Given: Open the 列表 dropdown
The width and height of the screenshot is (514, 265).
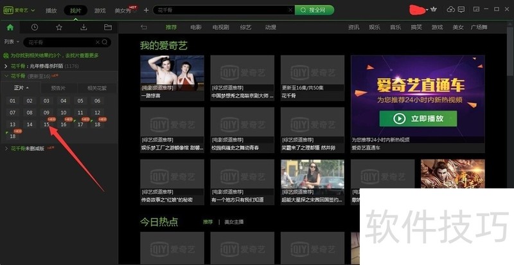Looking at the screenshot, I should click(x=12, y=42).
